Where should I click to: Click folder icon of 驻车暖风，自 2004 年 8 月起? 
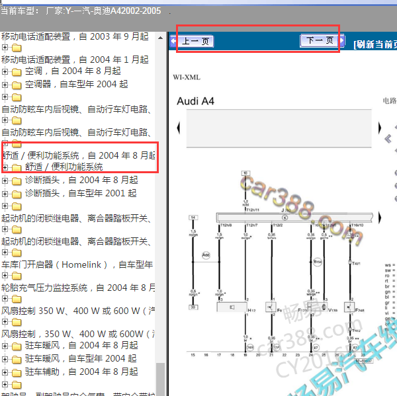[x=17, y=346]
